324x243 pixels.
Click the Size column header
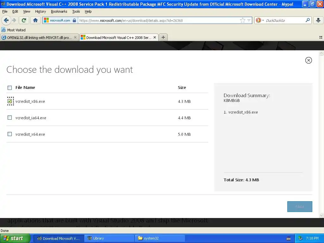pos(182,87)
